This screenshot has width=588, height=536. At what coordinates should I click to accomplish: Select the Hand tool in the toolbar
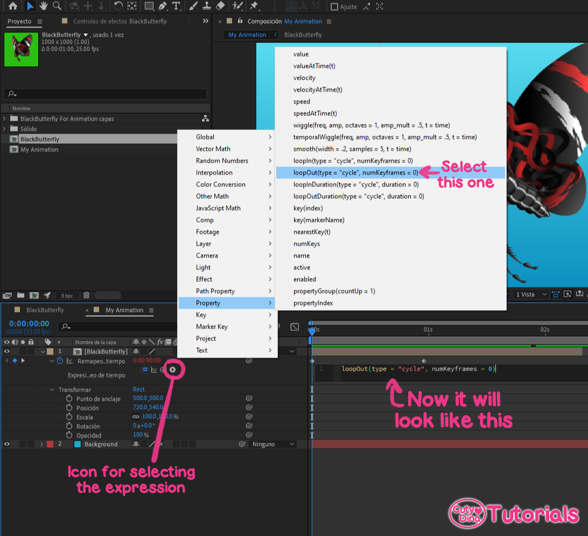[x=44, y=6]
